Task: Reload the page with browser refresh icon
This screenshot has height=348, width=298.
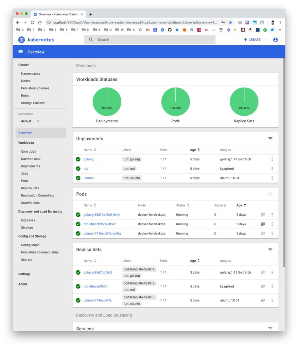Action: coord(32,22)
